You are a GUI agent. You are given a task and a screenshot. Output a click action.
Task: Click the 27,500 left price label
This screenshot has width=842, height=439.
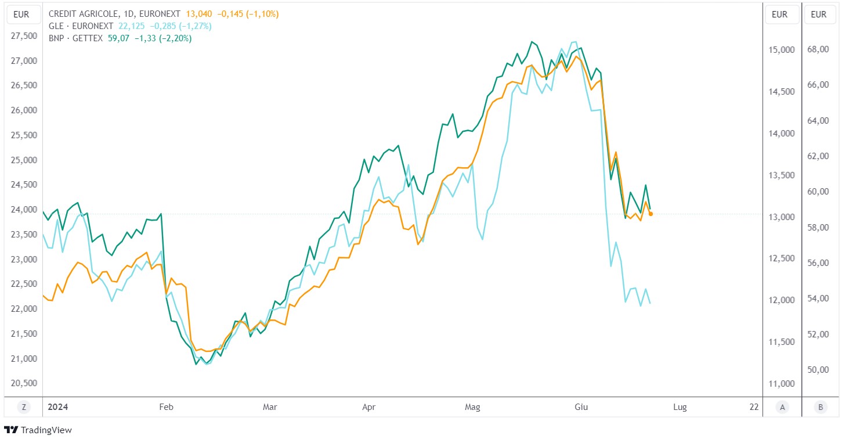[x=24, y=35]
